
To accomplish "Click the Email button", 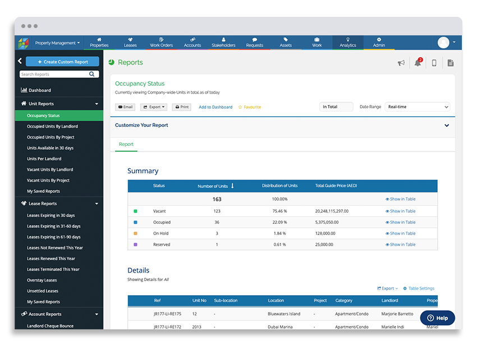I will [125, 107].
